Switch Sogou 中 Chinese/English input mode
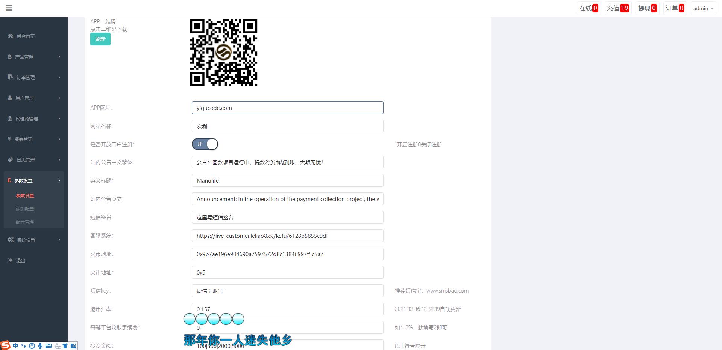722x350 pixels. tap(15, 346)
